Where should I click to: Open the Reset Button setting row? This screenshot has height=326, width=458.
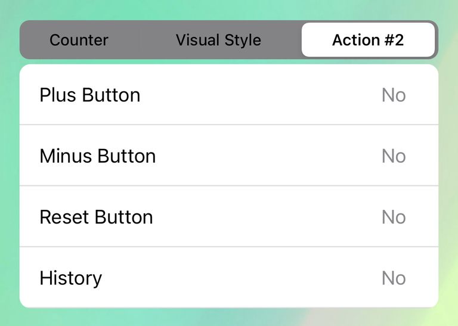pyautogui.click(x=229, y=216)
